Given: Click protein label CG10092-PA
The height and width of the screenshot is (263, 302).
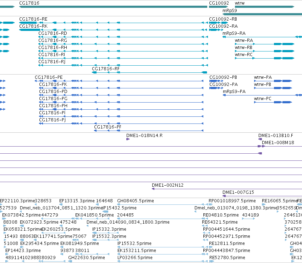Looking at the screenshot, I should point(224,84).
